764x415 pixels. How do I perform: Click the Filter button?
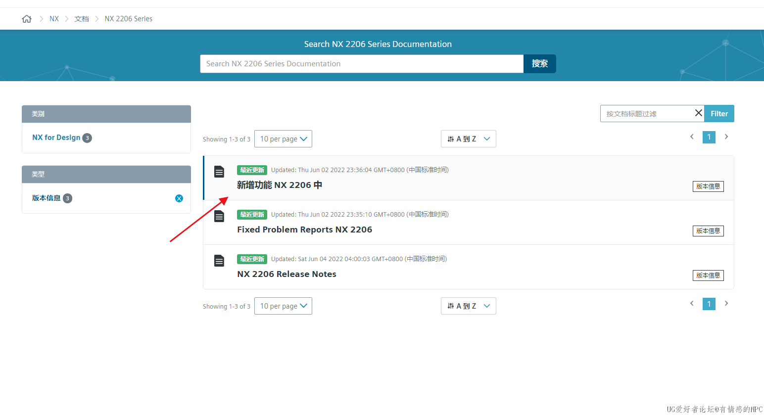tap(719, 113)
